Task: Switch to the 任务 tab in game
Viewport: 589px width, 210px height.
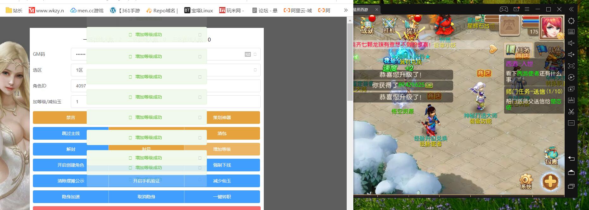Action: click(x=518, y=50)
